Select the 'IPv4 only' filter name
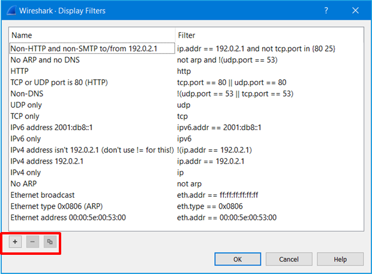372x274 pixels. pos(26,173)
